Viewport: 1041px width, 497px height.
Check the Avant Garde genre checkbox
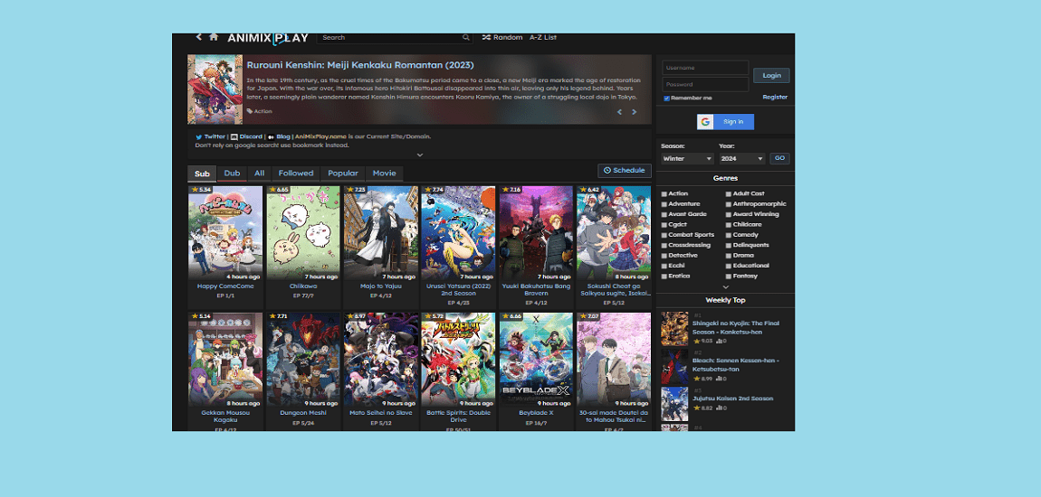pos(664,215)
